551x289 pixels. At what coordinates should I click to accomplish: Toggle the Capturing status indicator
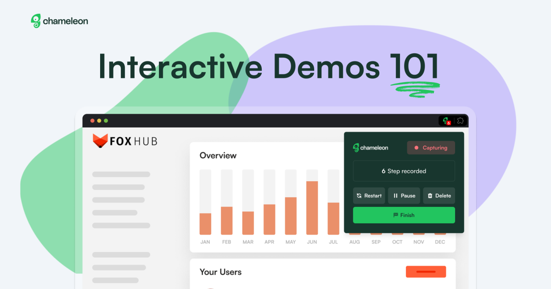click(x=431, y=147)
